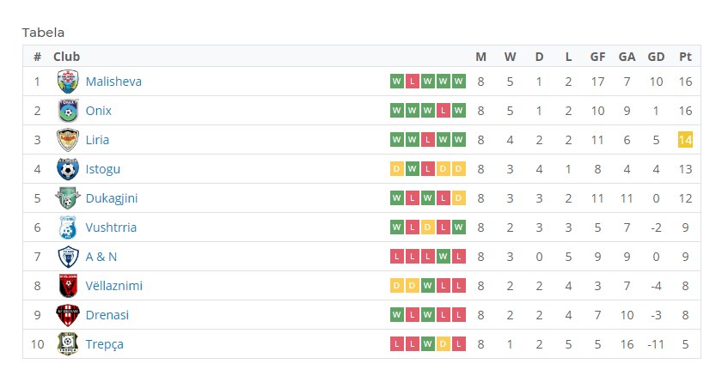
Task: Click the A & N club crest icon
Action: click(x=68, y=257)
